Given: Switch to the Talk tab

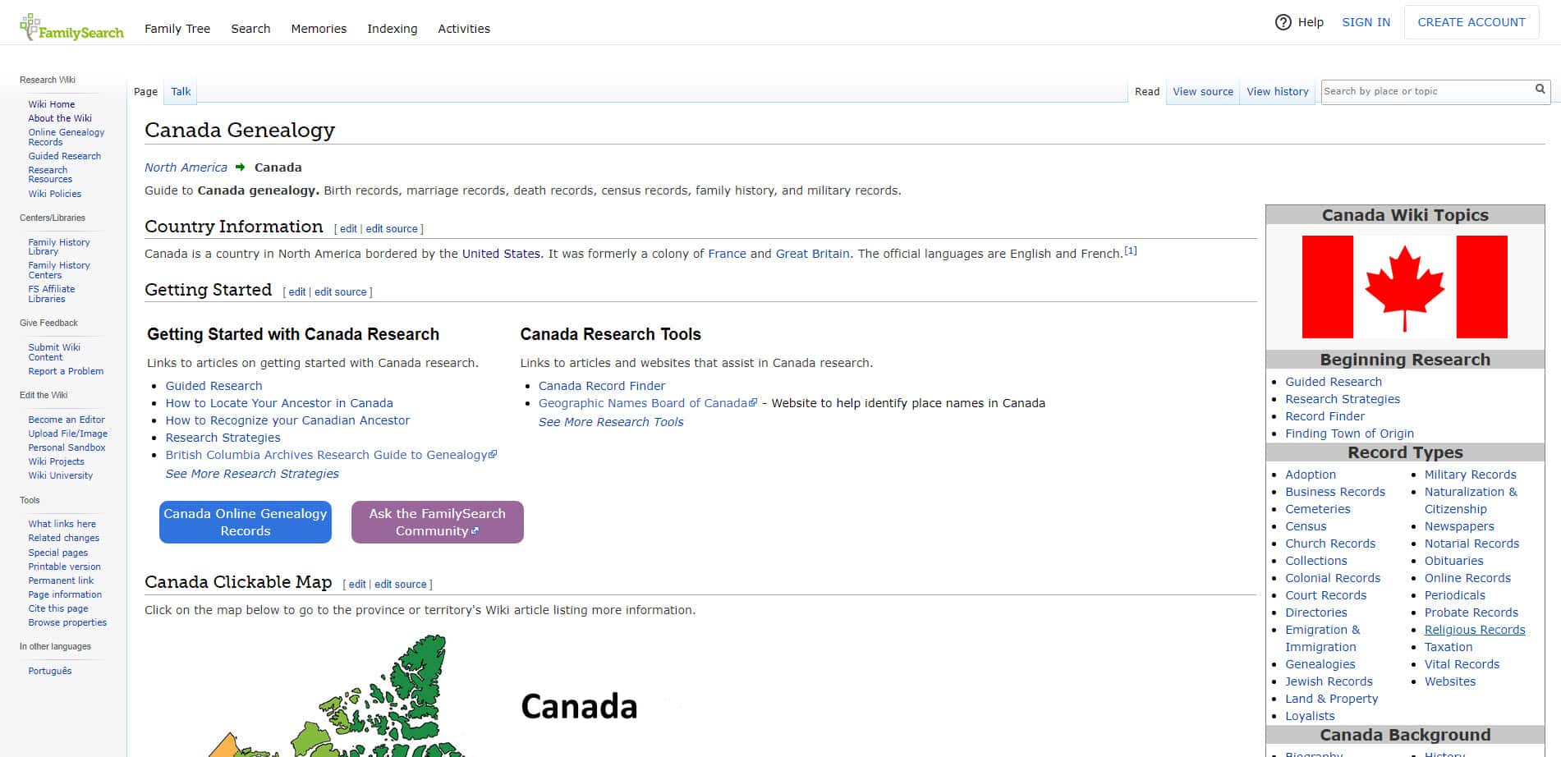Looking at the screenshot, I should click(x=181, y=91).
